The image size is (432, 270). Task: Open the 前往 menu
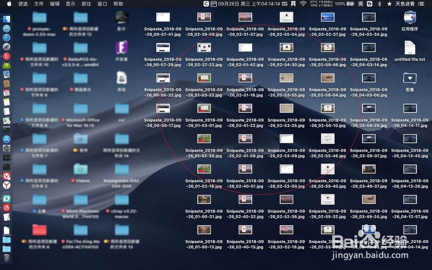86,4
